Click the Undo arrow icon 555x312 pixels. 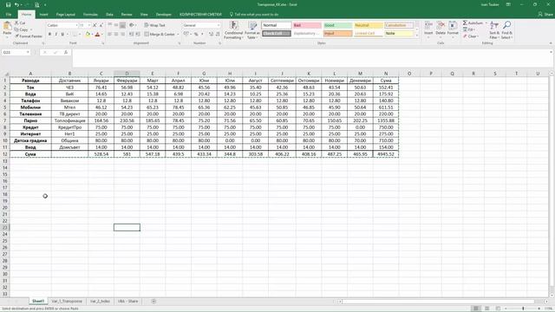click(x=16, y=4)
